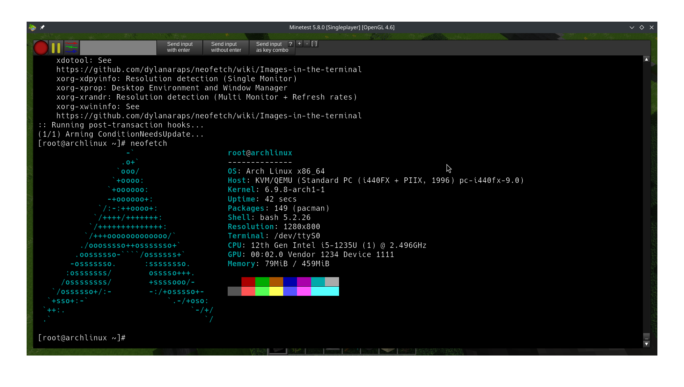Toggle fullscreen with bracket icon

pos(314,44)
